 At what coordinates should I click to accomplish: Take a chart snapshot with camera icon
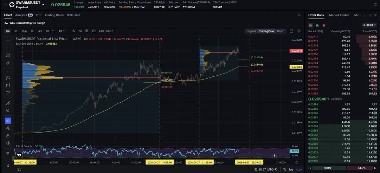[94, 31]
